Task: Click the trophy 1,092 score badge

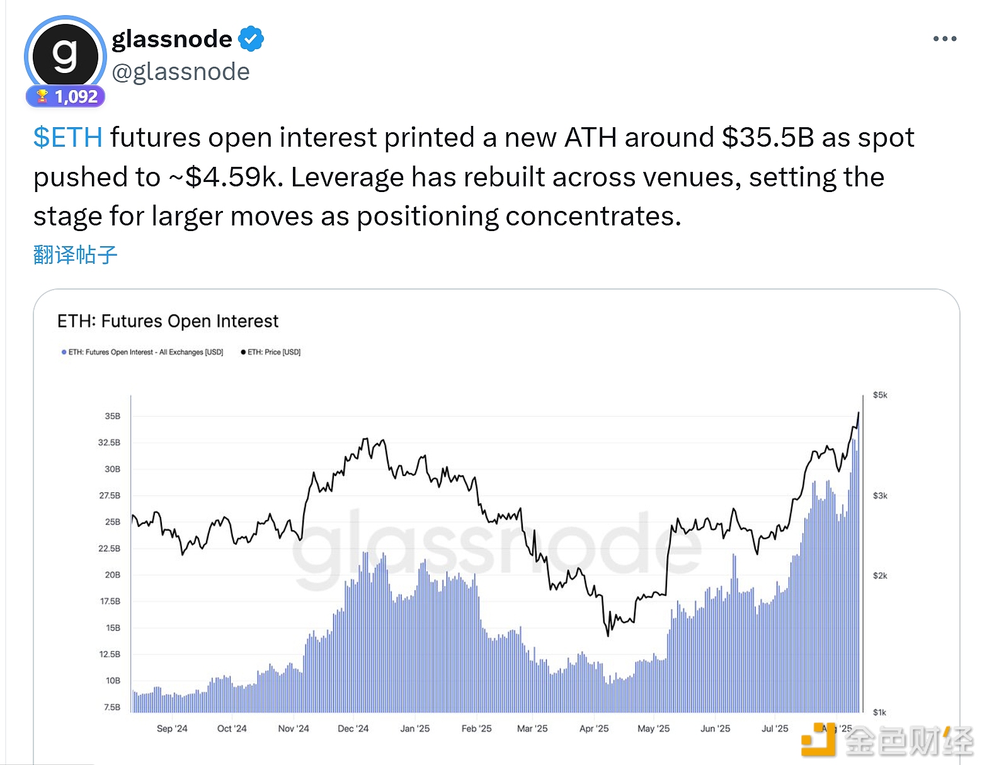Action: pyautogui.click(x=66, y=96)
